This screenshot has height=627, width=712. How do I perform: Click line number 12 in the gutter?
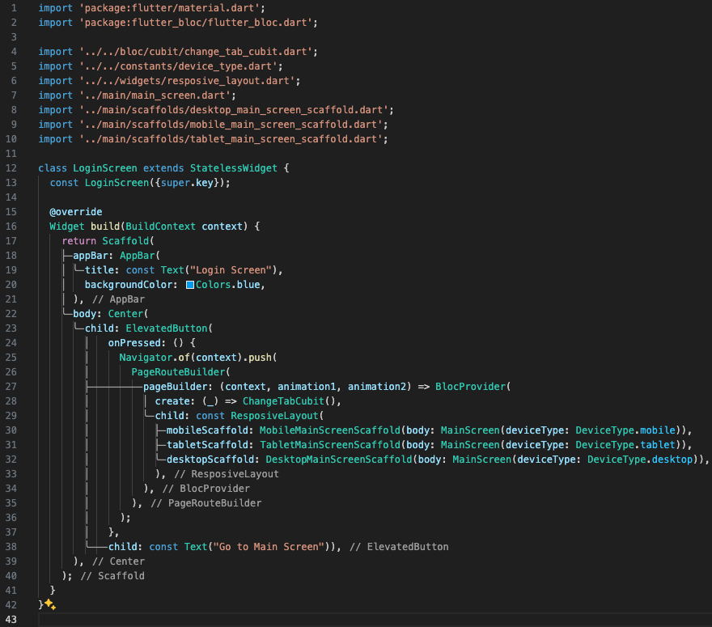coord(11,167)
